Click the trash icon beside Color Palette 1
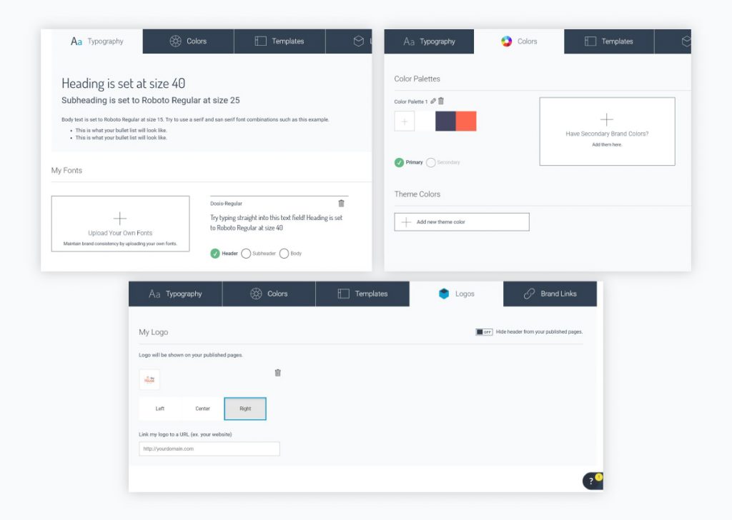The image size is (732, 520). pos(441,101)
